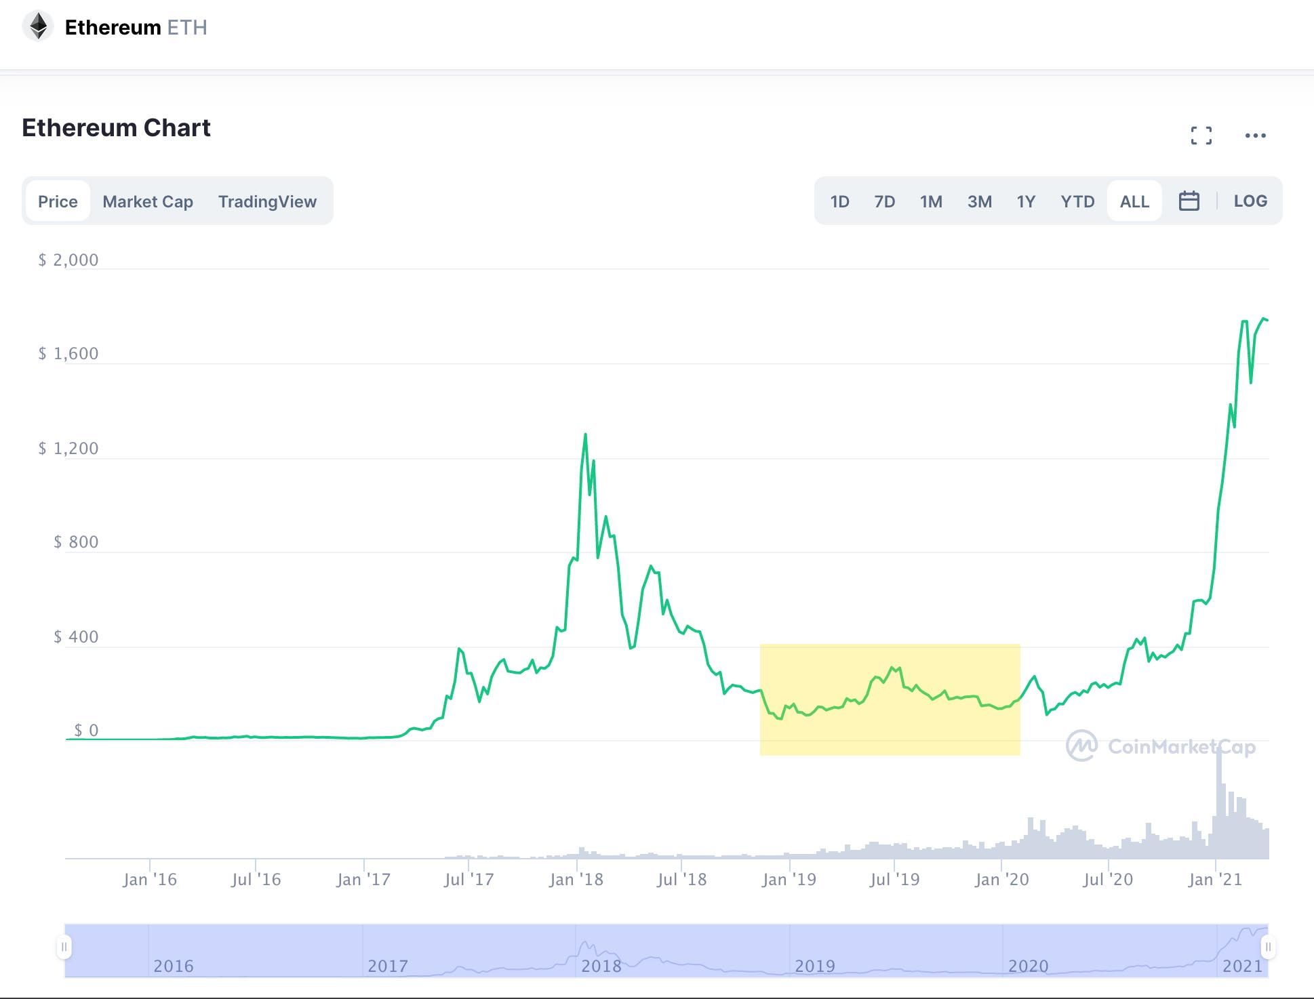Open the three-dots more options menu
1314x999 pixels.
tap(1255, 136)
